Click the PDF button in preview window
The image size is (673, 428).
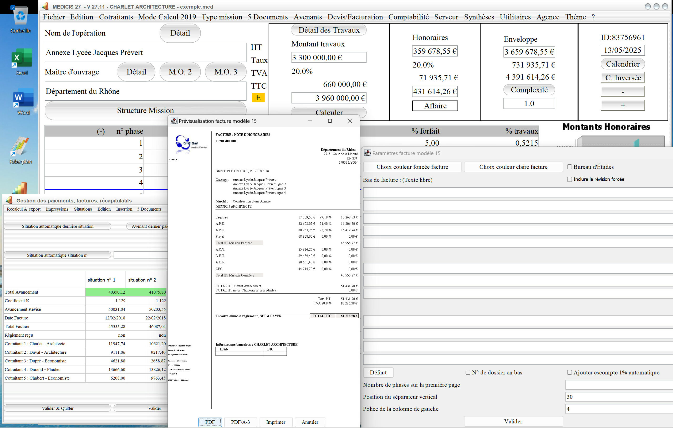210,422
